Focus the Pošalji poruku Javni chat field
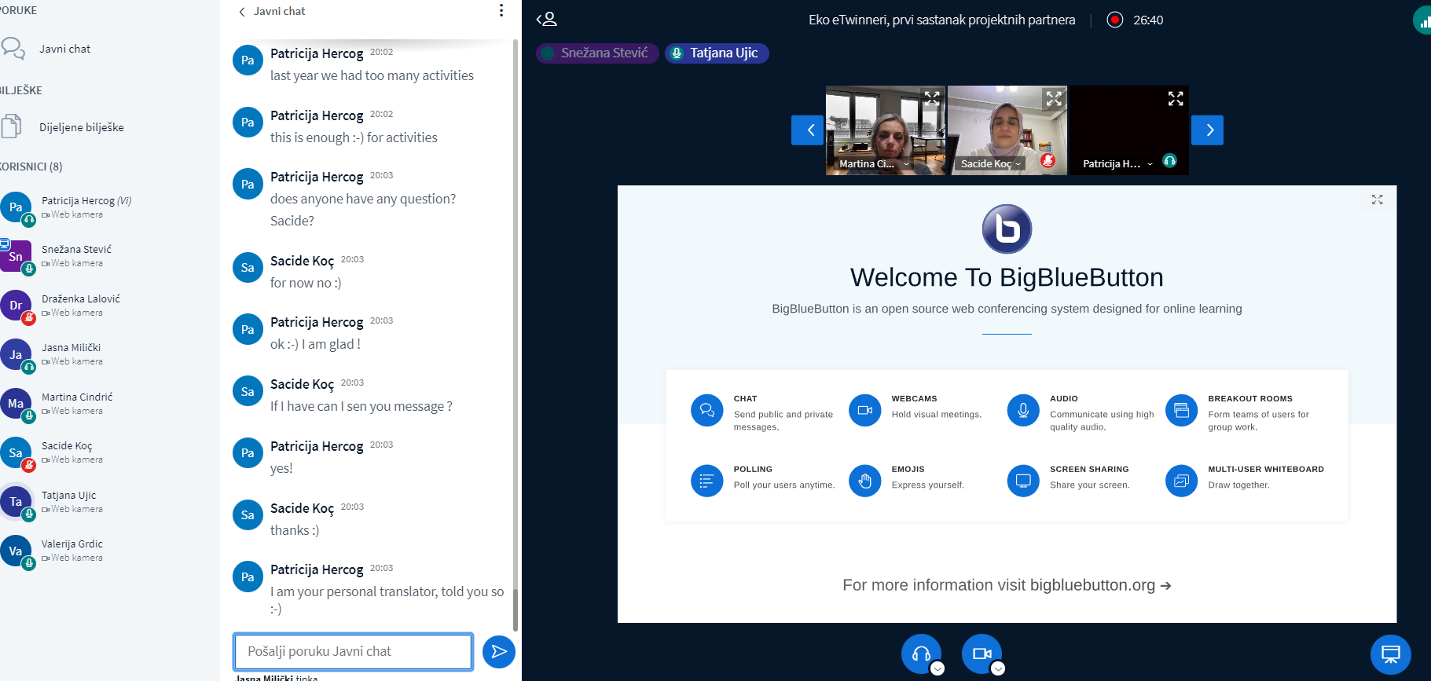This screenshot has height=681, width=1431. coord(353,651)
